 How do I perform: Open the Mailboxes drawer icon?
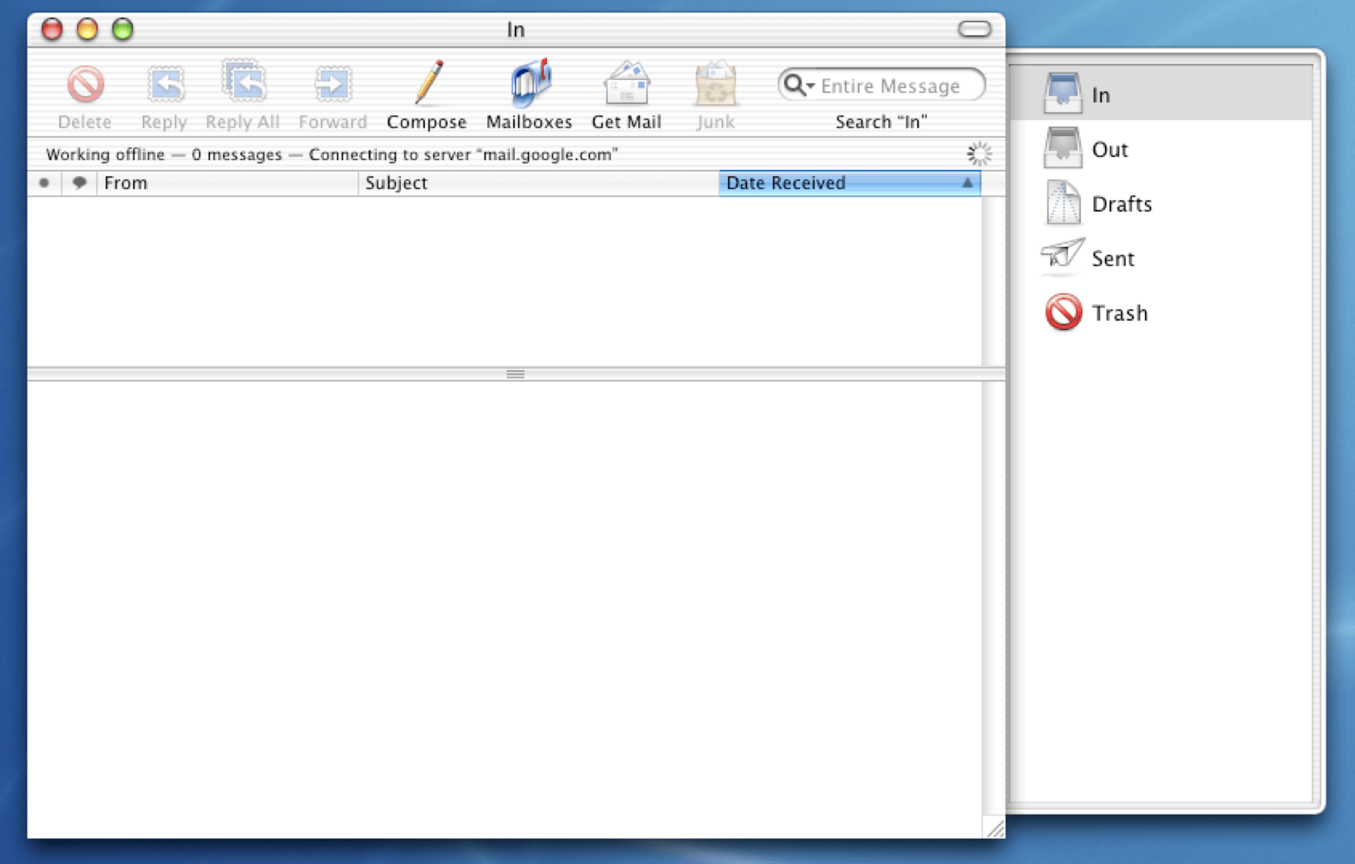530,82
